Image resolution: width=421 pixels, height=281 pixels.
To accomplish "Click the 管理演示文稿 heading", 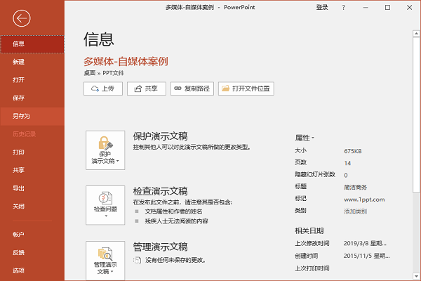I will pos(160,247).
